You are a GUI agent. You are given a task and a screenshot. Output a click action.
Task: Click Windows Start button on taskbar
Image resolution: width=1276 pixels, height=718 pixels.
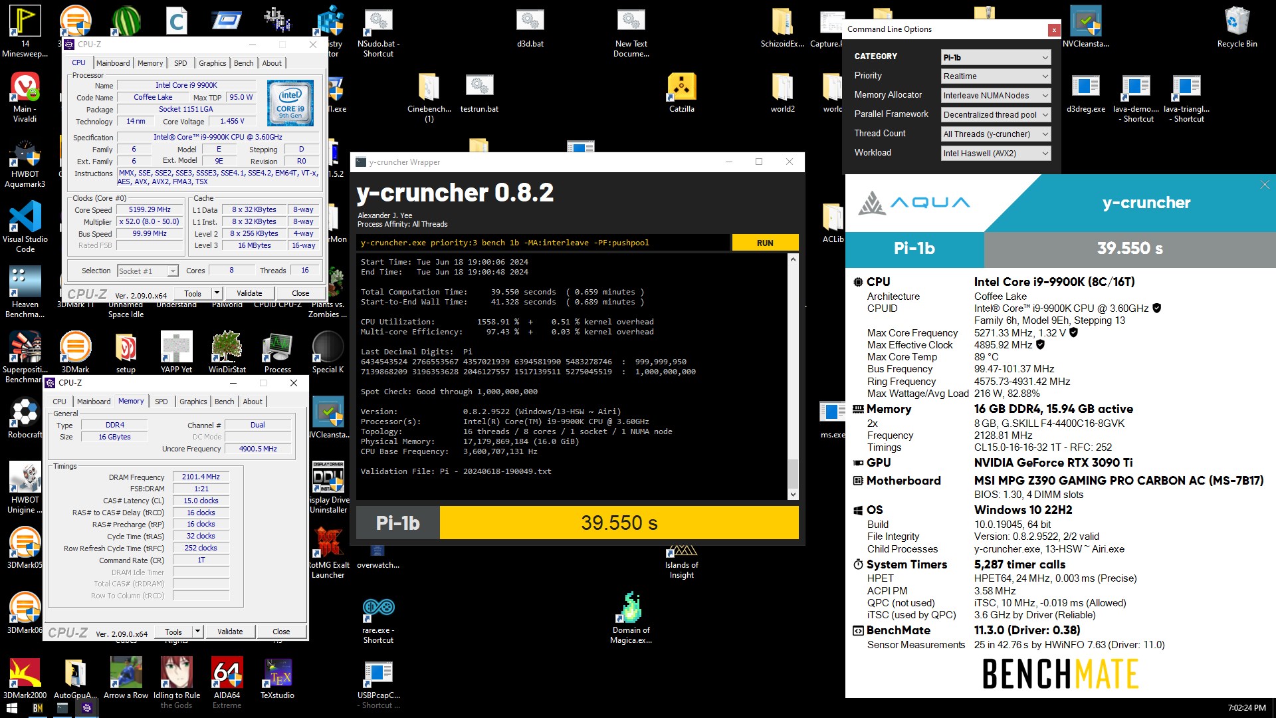[11, 708]
